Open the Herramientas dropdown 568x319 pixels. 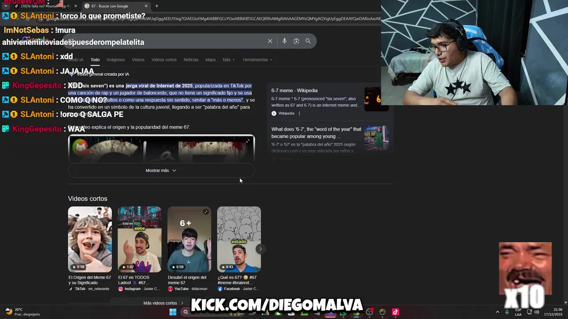tap(257, 60)
